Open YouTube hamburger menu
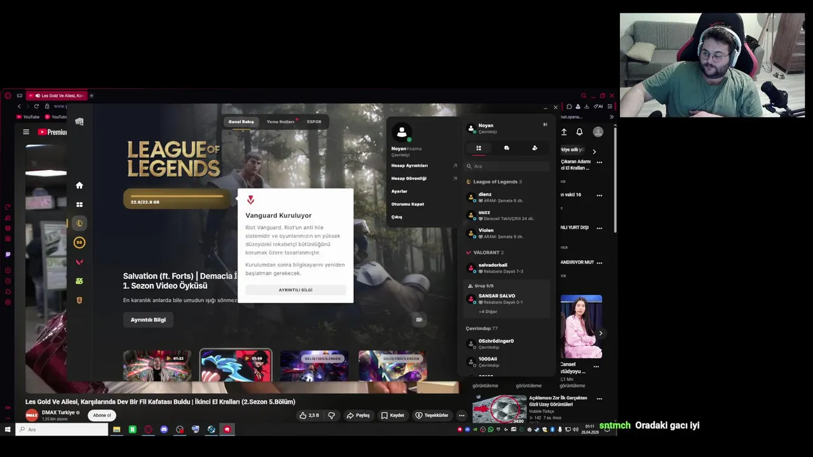Viewport: 813px width, 457px height. pos(26,132)
